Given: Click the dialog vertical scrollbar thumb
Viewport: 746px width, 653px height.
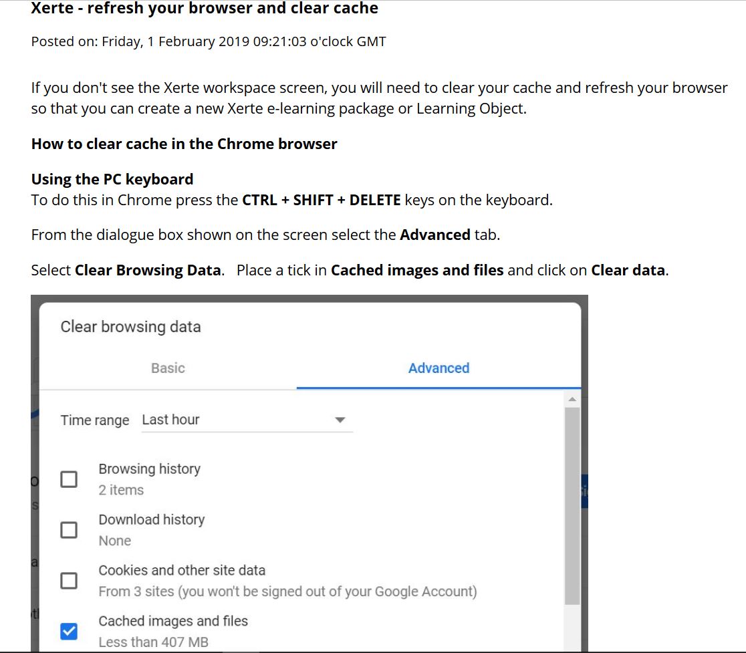Looking at the screenshot, I should coord(572,506).
